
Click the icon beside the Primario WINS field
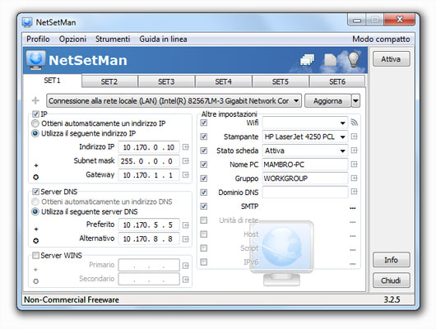coord(185,266)
